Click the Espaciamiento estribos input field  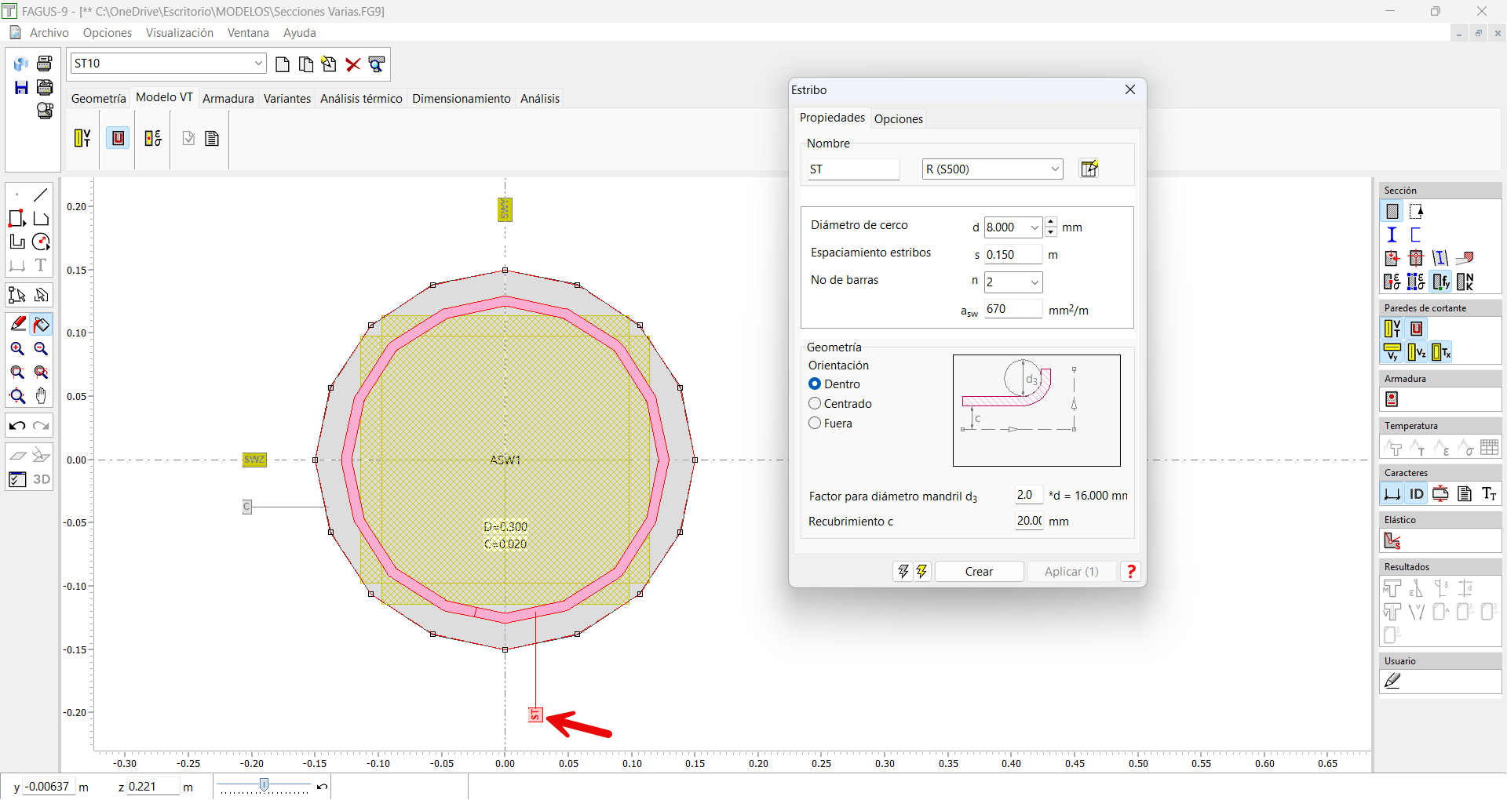(x=1012, y=255)
